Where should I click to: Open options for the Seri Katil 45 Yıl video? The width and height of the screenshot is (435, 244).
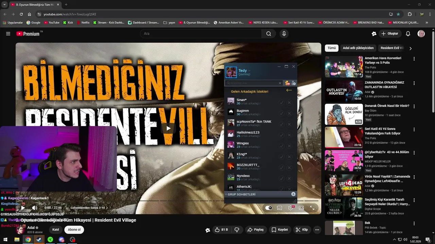pos(414,129)
